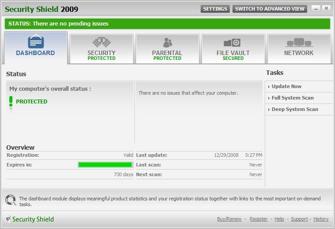The image size is (335, 229).
Task: Open the Support link
Action: (299, 219)
